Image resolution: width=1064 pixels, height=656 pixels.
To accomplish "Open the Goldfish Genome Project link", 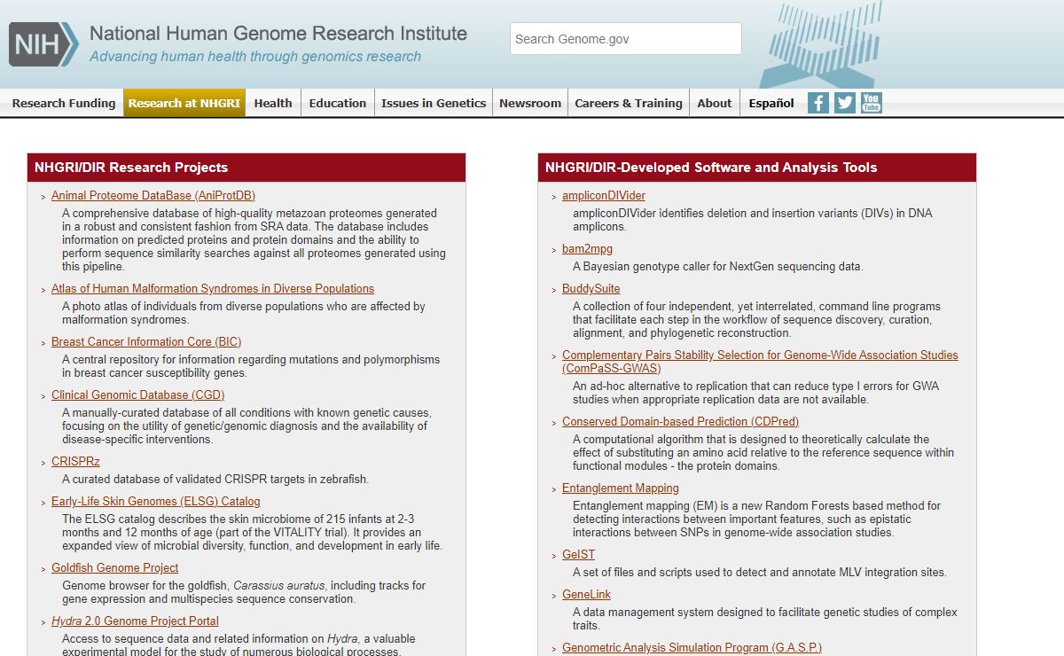I will (x=115, y=568).
